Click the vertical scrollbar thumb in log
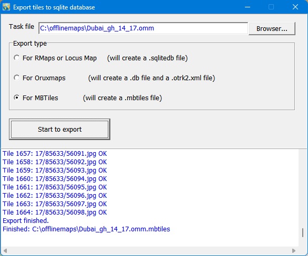The image size is (308, 256). pos(303,233)
